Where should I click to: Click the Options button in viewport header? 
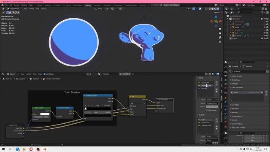pos(218,12)
